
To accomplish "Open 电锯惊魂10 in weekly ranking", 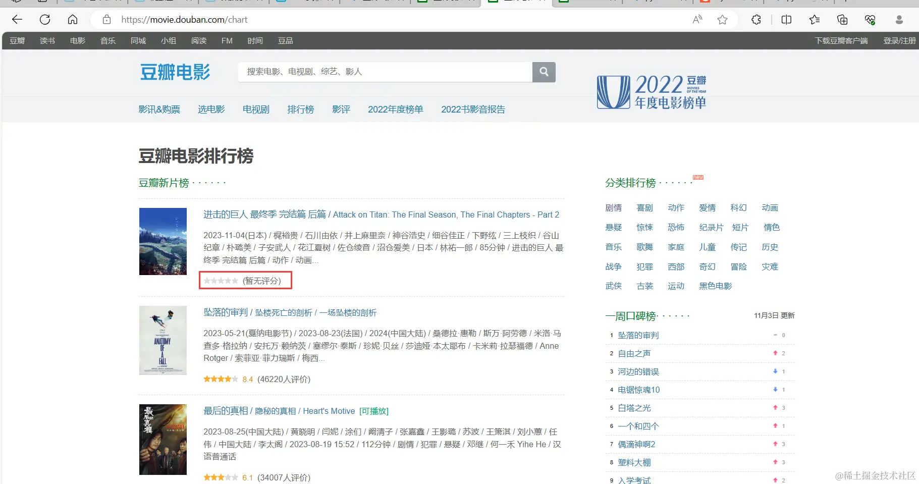I will point(639,390).
